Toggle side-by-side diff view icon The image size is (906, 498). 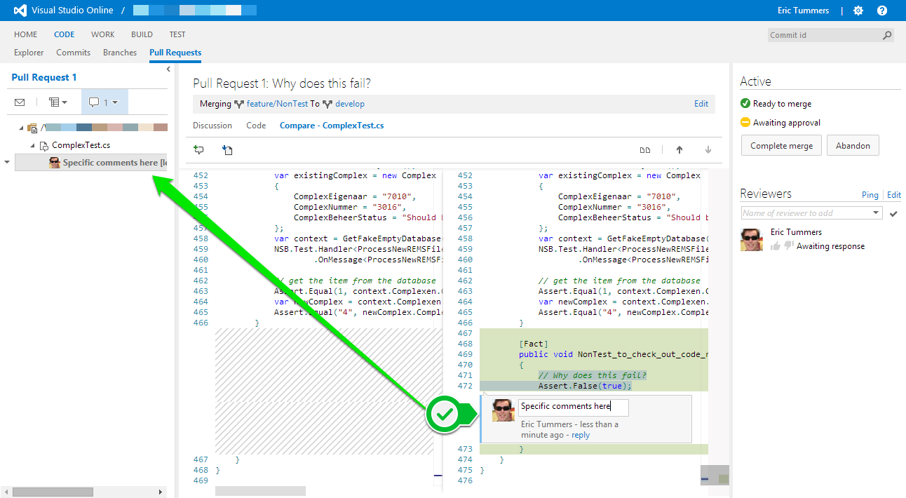(644, 149)
